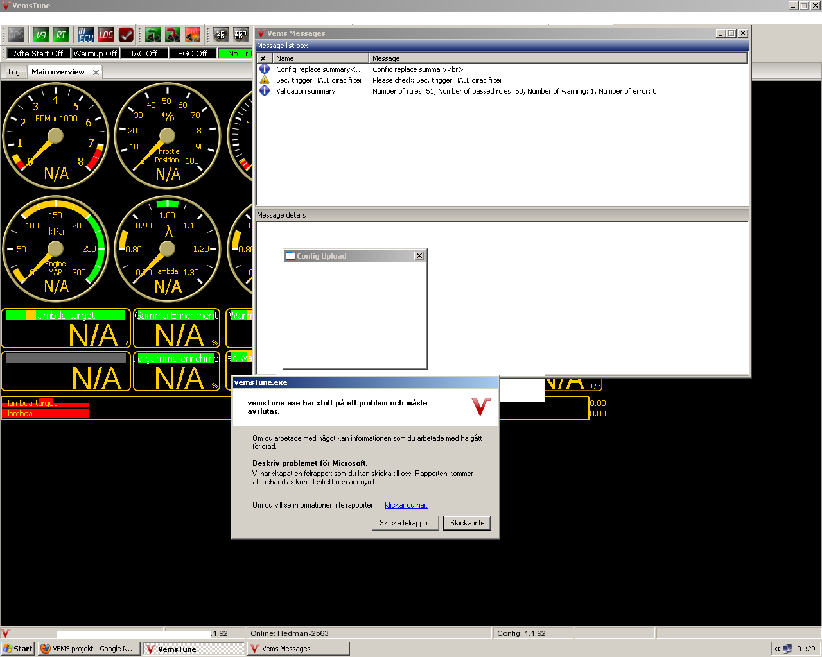The height and width of the screenshot is (657, 822).
Task: Click the Config Upload dialog title icon
Action: [290, 255]
